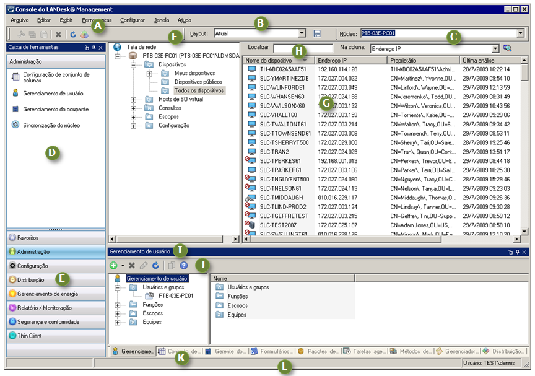Toggle auto-hide pin on Gerenciamento de usuário panel
The image size is (535, 376).
pos(516,252)
